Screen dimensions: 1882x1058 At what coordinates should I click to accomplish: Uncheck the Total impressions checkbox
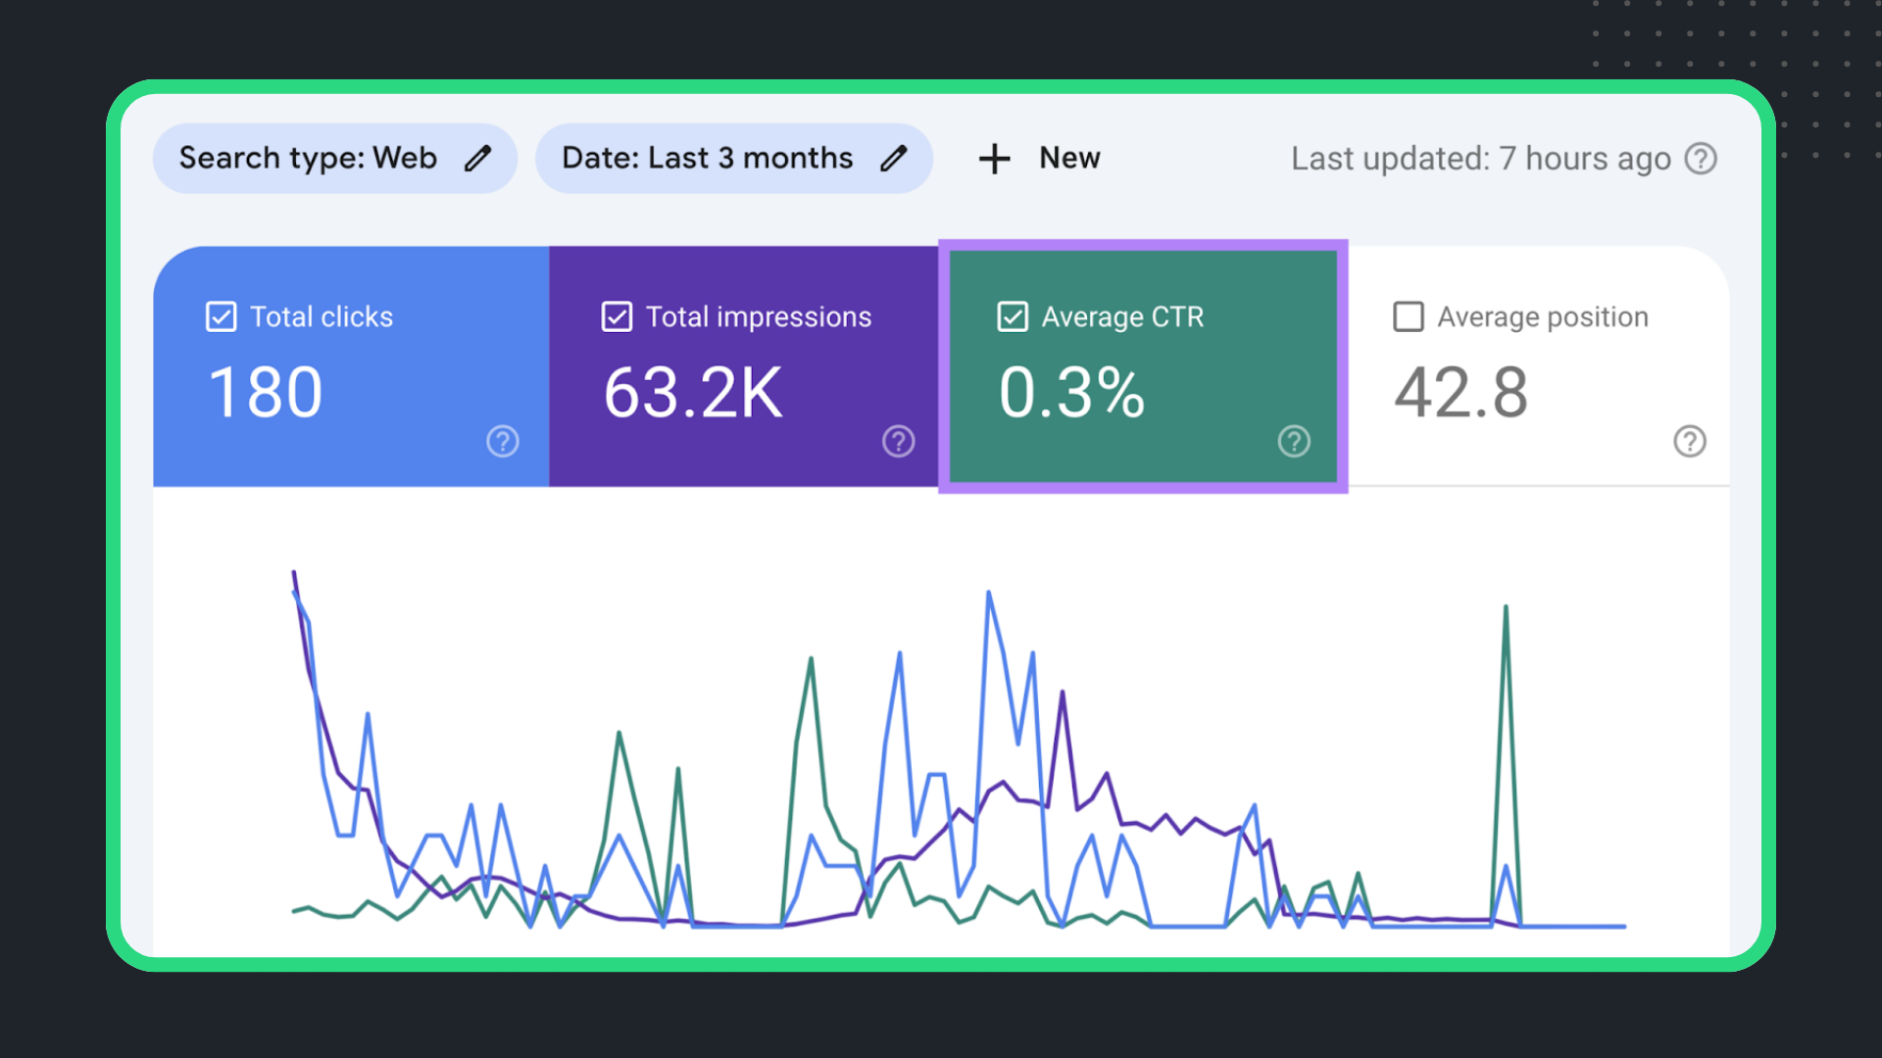(617, 317)
